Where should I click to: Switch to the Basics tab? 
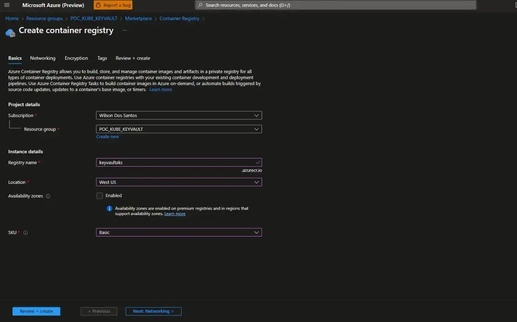15,58
